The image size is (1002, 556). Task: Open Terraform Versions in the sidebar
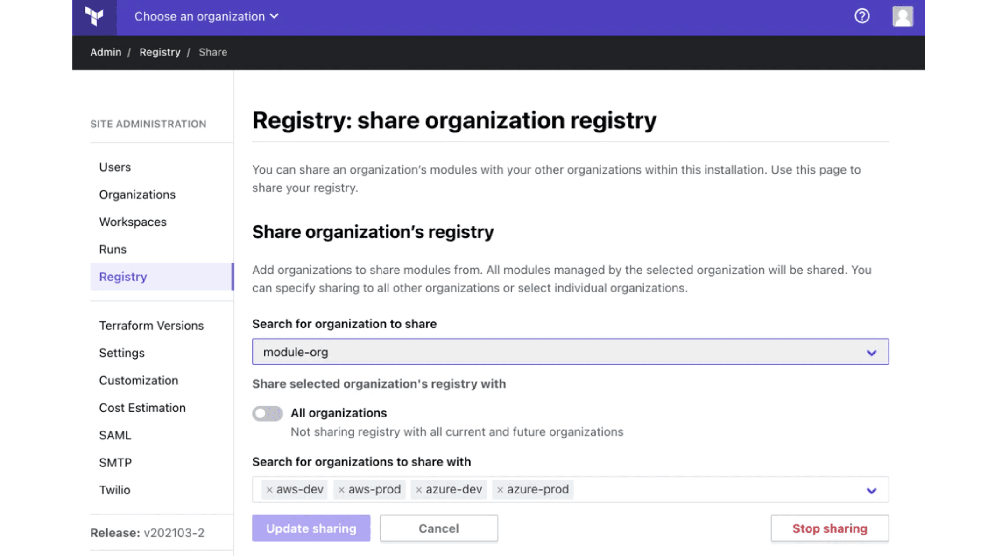(151, 326)
